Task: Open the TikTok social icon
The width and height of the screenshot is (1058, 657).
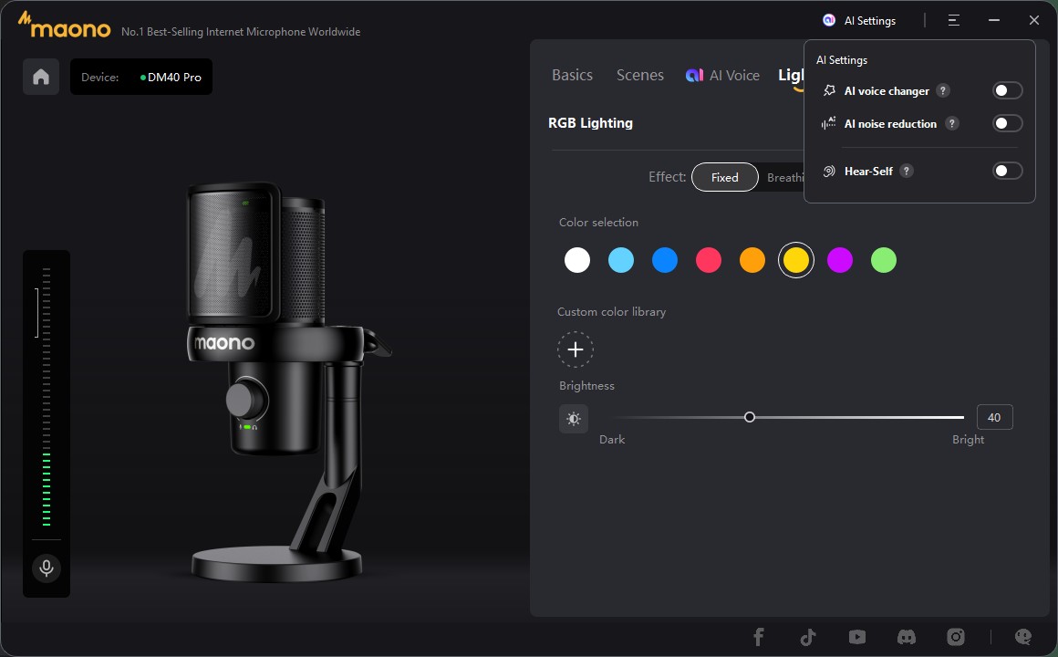Action: pyautogui.click(x=807, y=637)
